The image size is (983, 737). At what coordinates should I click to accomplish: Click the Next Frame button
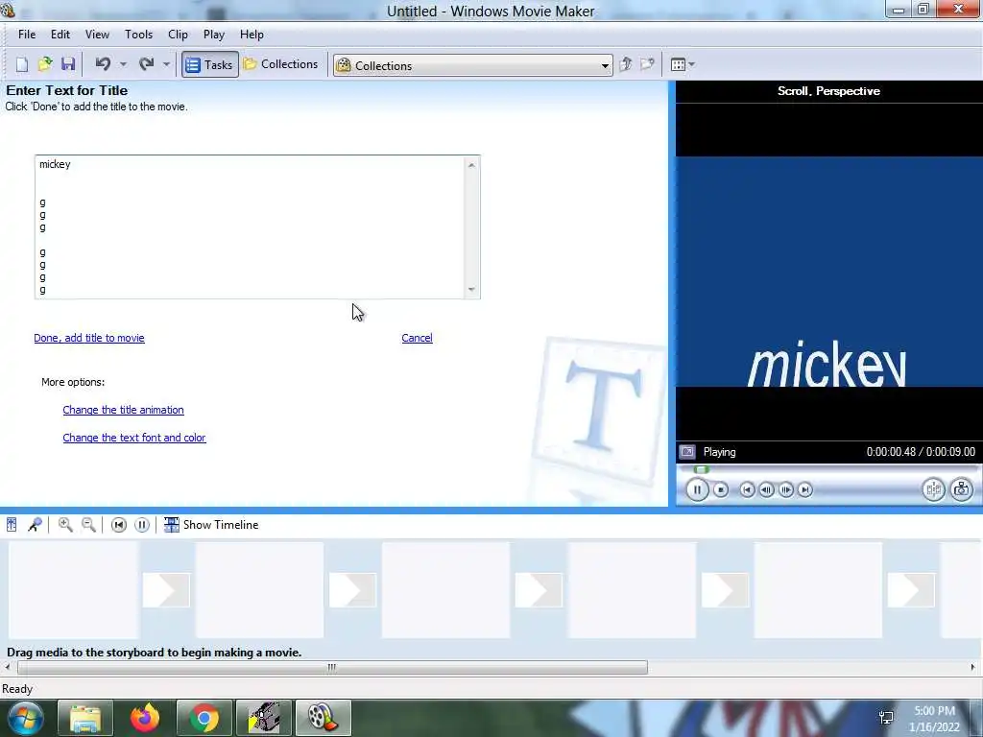point(785,489)
